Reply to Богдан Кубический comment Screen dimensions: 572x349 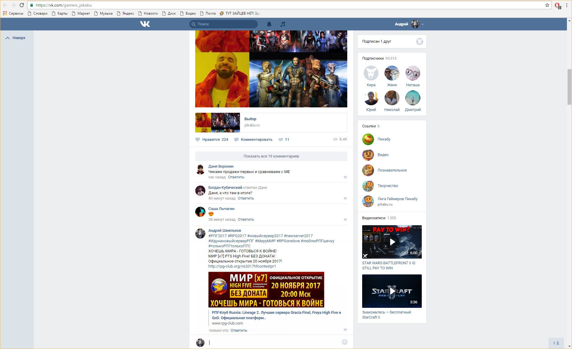click(x=246, y=198)
